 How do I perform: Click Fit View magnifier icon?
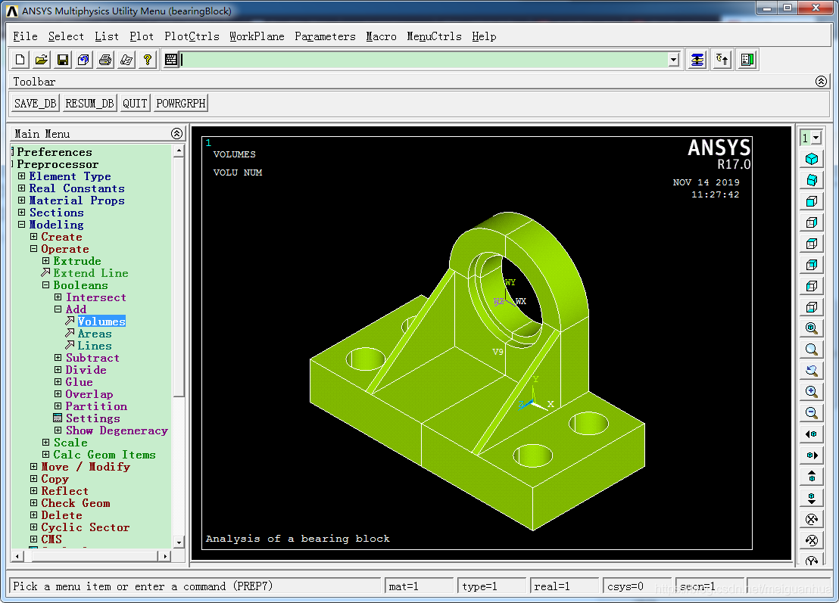click(x=812, y=328)
